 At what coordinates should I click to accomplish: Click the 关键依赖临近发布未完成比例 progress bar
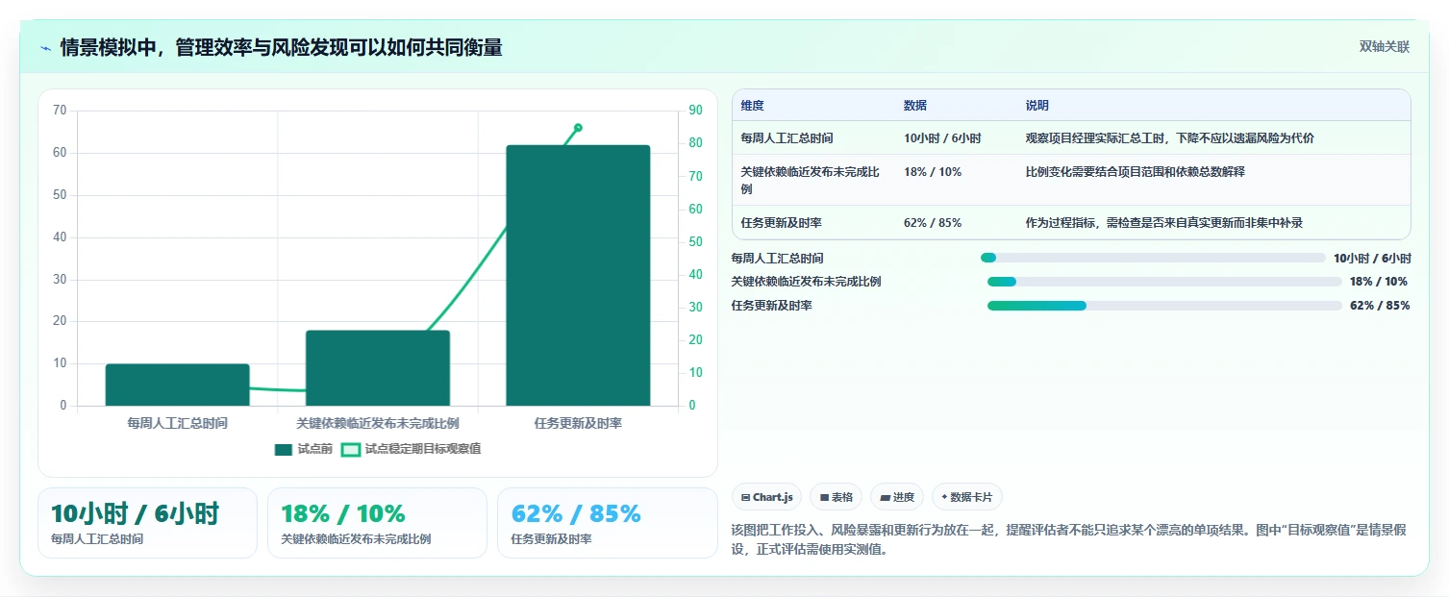coord(1164,282)
